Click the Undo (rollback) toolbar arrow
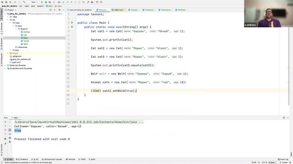 pyautogui.click(x=83, y=2)
